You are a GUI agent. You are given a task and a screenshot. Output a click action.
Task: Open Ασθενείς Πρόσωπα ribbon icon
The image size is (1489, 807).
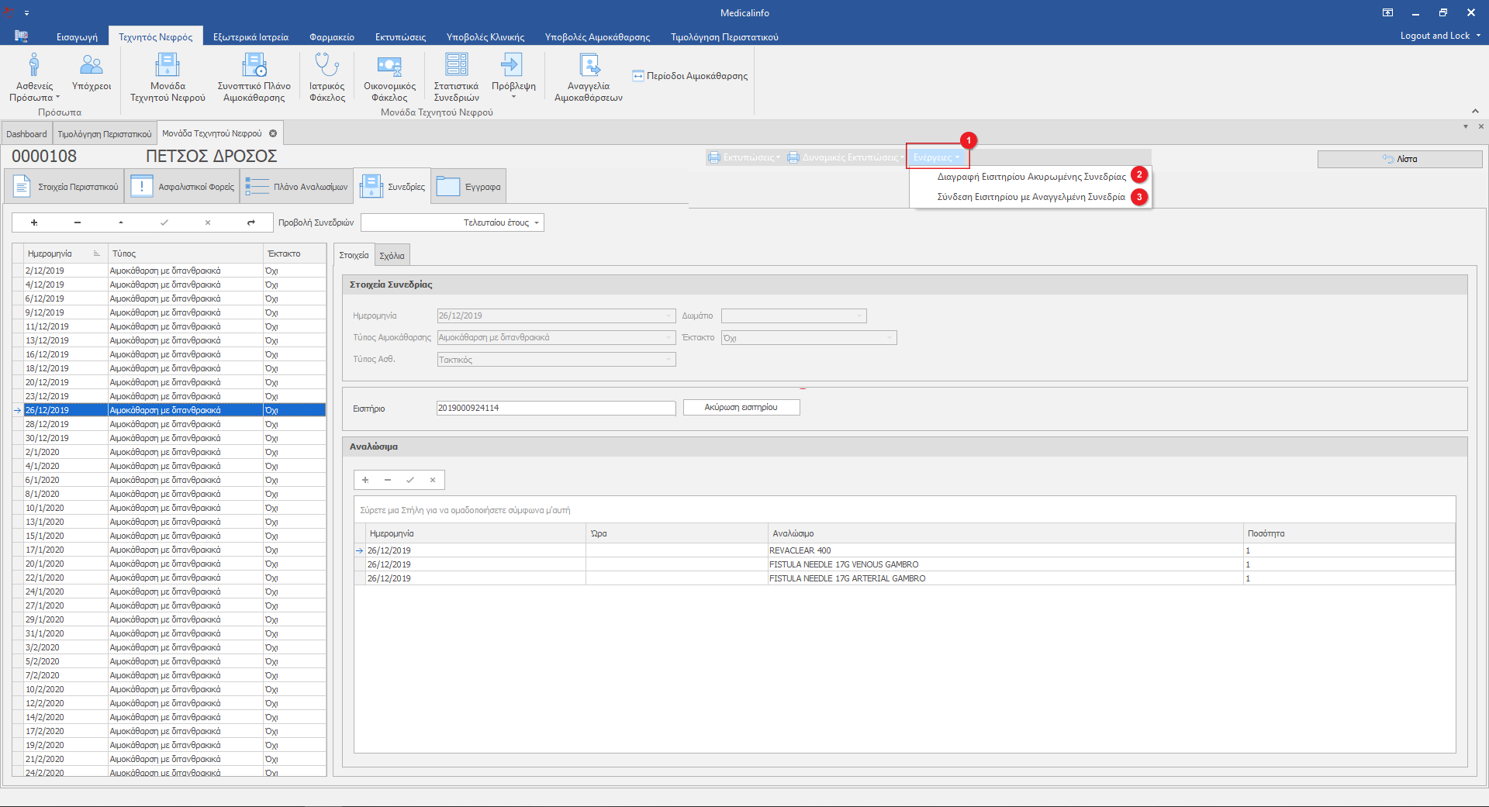34,76
